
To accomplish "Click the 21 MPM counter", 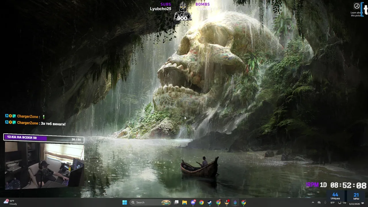I will (356, 196).
